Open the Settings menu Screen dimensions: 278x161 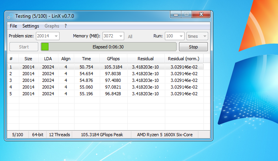[x=31, y=26]
